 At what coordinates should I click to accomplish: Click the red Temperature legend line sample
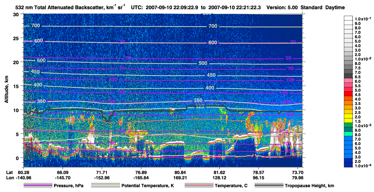click(199, 186)
